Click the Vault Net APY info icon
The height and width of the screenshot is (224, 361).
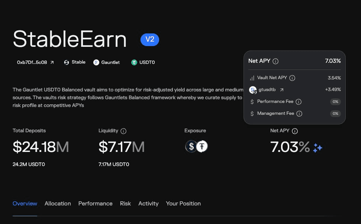pos(292,78)
